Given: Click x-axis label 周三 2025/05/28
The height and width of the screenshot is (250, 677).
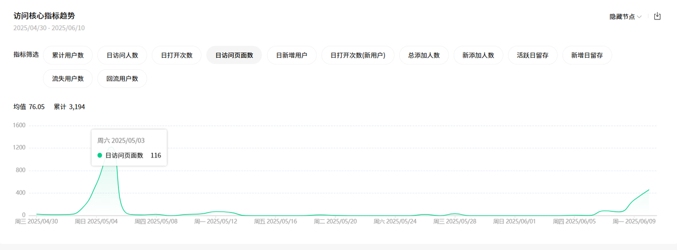Looking at the screenshot, I should (x=454, y=221).
